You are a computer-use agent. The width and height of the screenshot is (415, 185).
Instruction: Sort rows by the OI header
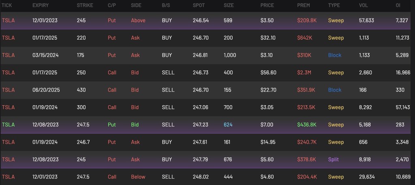point(398,5)
